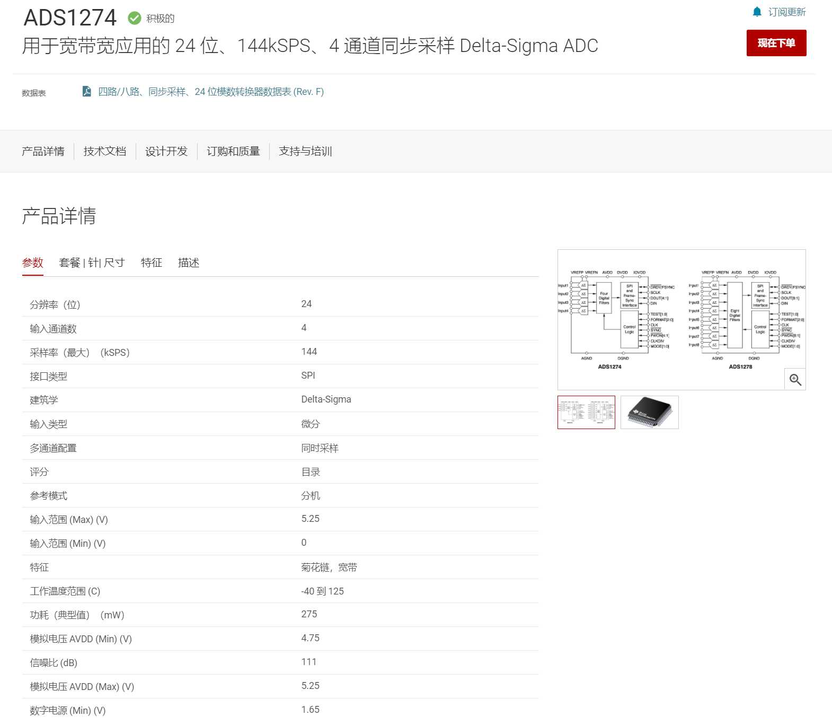
Task: Select the chip package photo thumbnail
Action: click(650, 412)
